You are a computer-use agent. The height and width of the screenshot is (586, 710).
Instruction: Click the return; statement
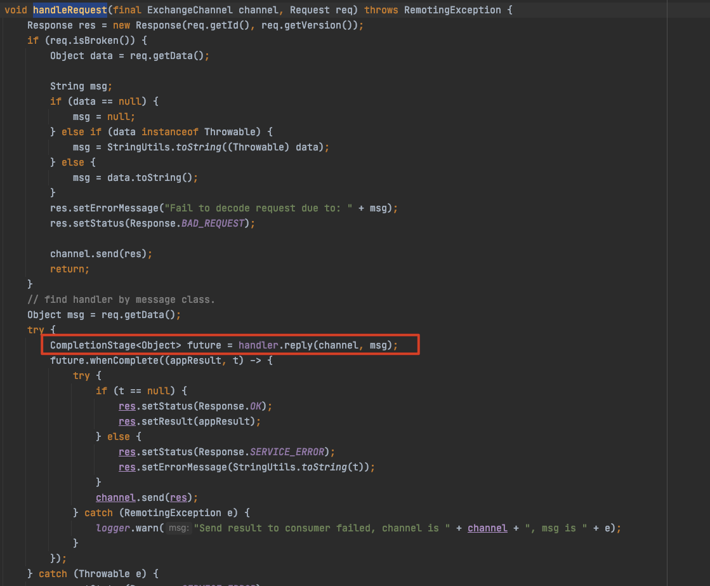pos(70,269)
